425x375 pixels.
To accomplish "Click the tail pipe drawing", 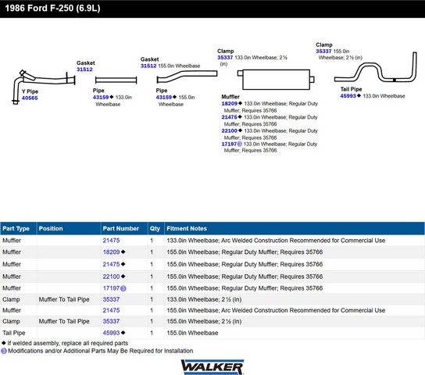I will click(376, 67).
